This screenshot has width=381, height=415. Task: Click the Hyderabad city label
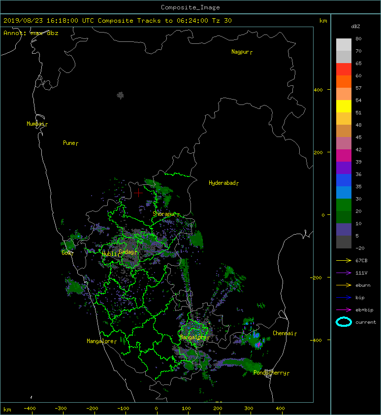pos(222,183)
